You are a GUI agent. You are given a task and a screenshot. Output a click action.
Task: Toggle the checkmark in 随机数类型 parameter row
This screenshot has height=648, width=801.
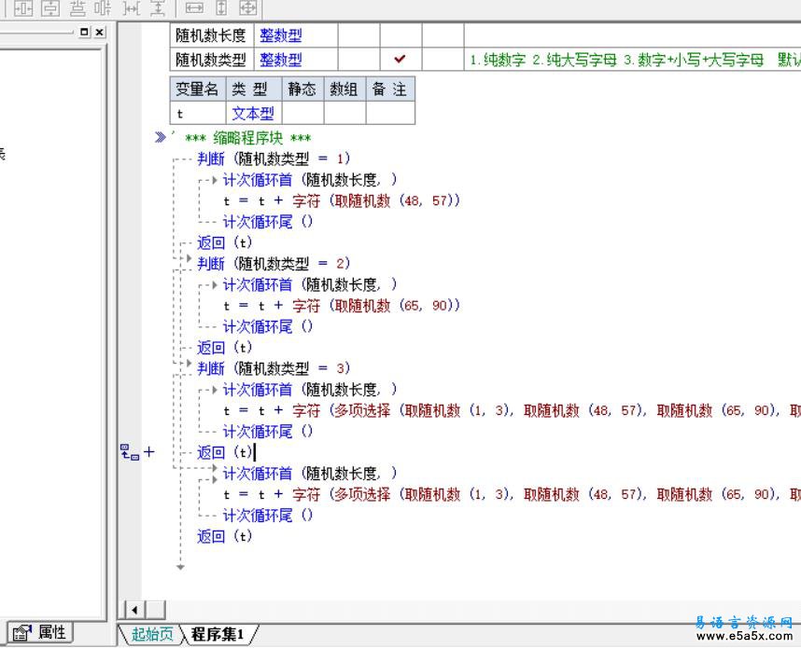tap(400, 59)
